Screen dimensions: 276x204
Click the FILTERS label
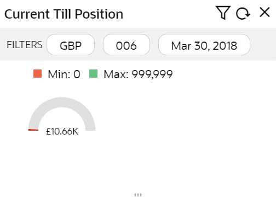tap(25, 45)
